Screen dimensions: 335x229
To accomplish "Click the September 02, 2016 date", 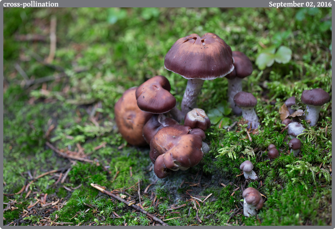I will (300, 4).
